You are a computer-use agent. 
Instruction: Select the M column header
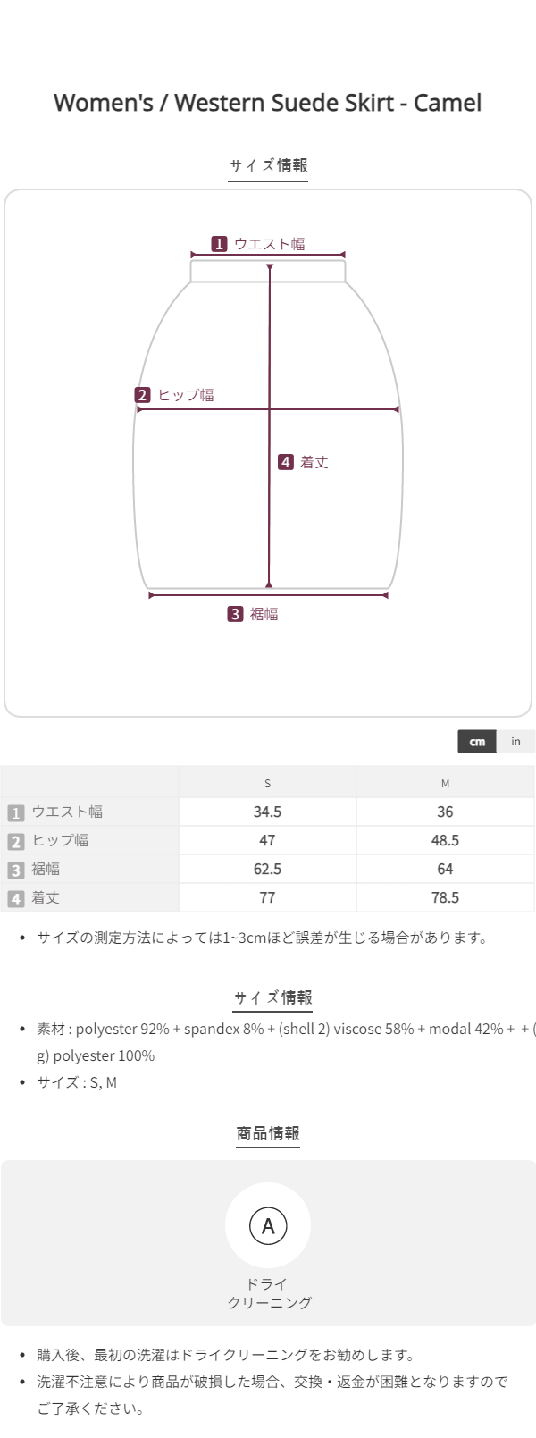(x=445, y=783)
